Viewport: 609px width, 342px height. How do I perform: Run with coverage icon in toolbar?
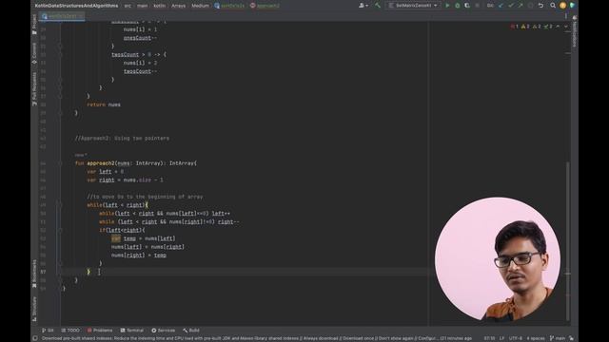pos(467,6)
